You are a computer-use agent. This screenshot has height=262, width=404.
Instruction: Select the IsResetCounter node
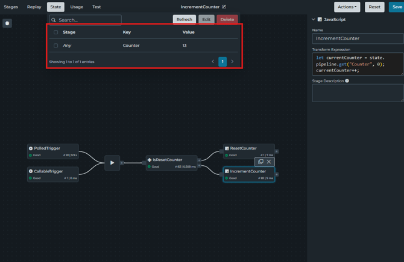(x=172, y=163)
